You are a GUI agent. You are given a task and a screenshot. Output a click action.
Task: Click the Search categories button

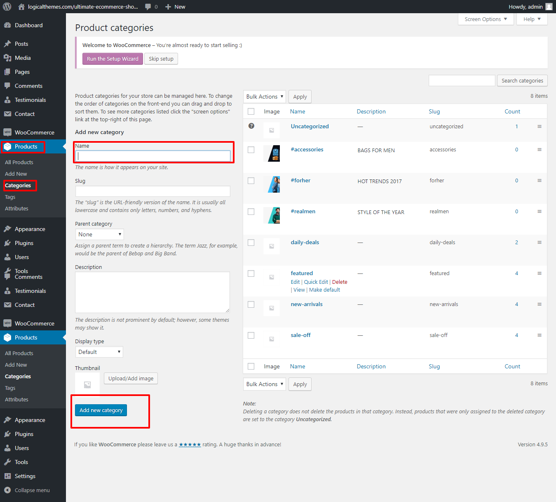[x=522, y=80]
